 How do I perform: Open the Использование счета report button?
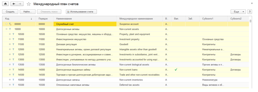(x=81, y=12)
